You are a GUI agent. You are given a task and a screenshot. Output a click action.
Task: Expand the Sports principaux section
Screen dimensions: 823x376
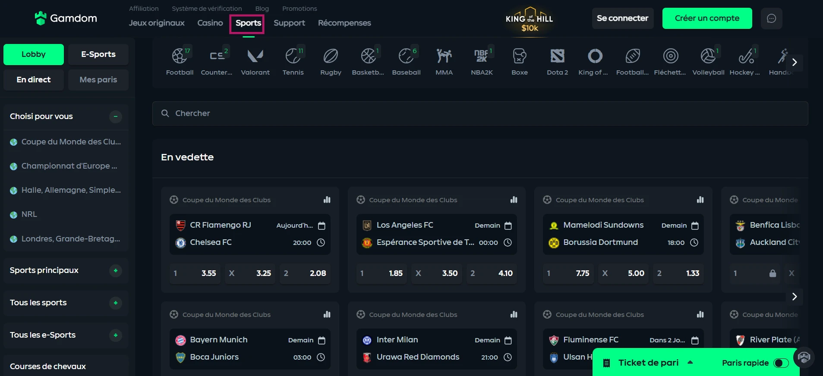(115, 270)
